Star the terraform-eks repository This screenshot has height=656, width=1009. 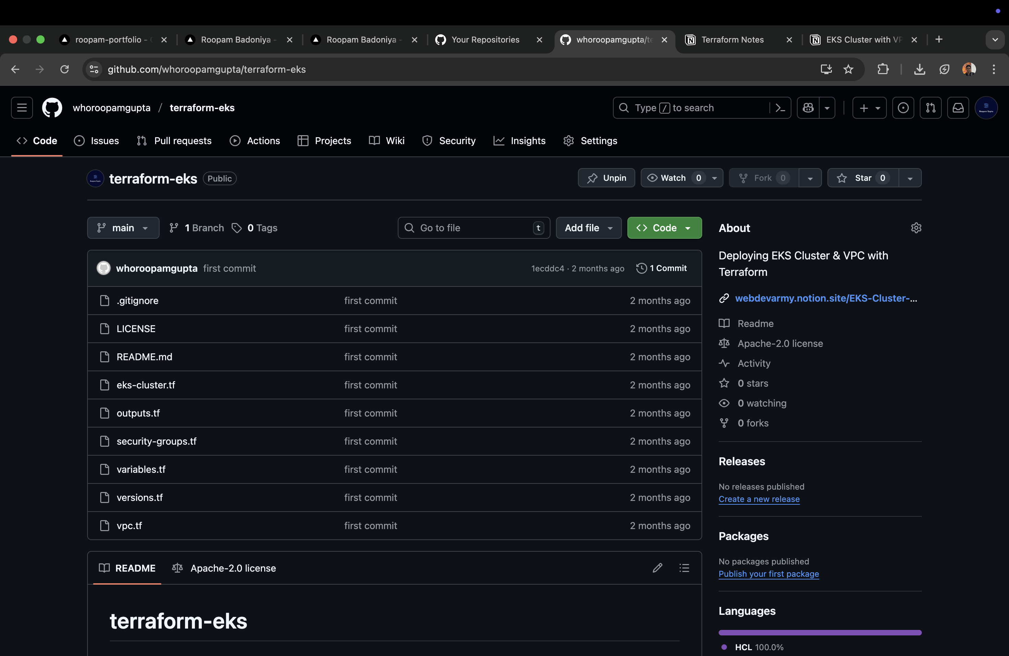pos(863,178)
